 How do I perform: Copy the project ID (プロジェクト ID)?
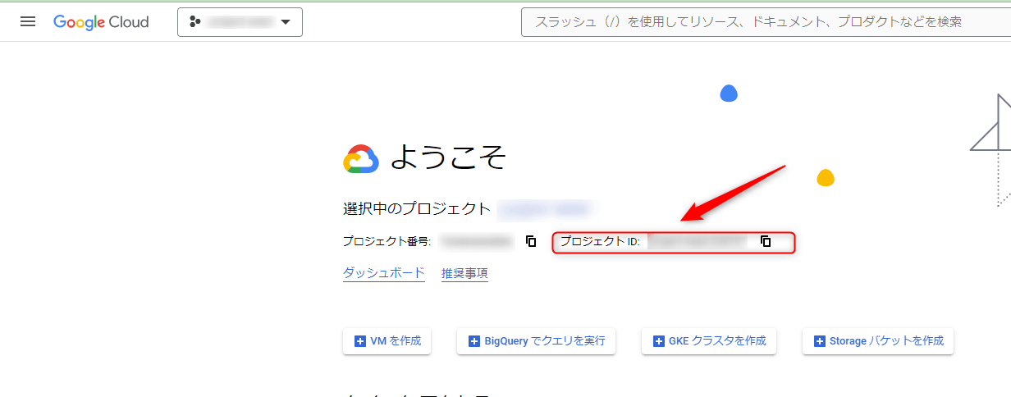[766, 241]
